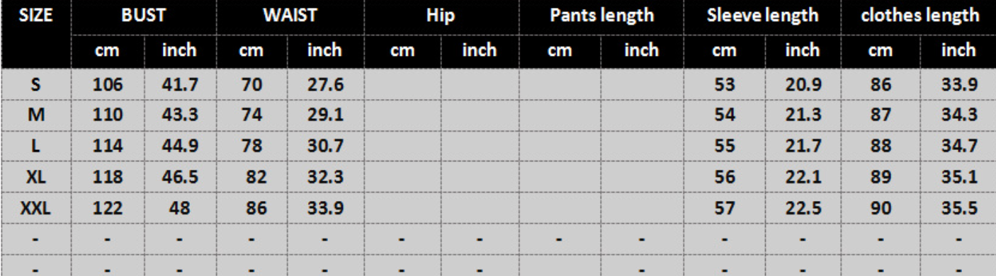Click the clothes length header
This screenshot has height=276, width=996.
918,16
